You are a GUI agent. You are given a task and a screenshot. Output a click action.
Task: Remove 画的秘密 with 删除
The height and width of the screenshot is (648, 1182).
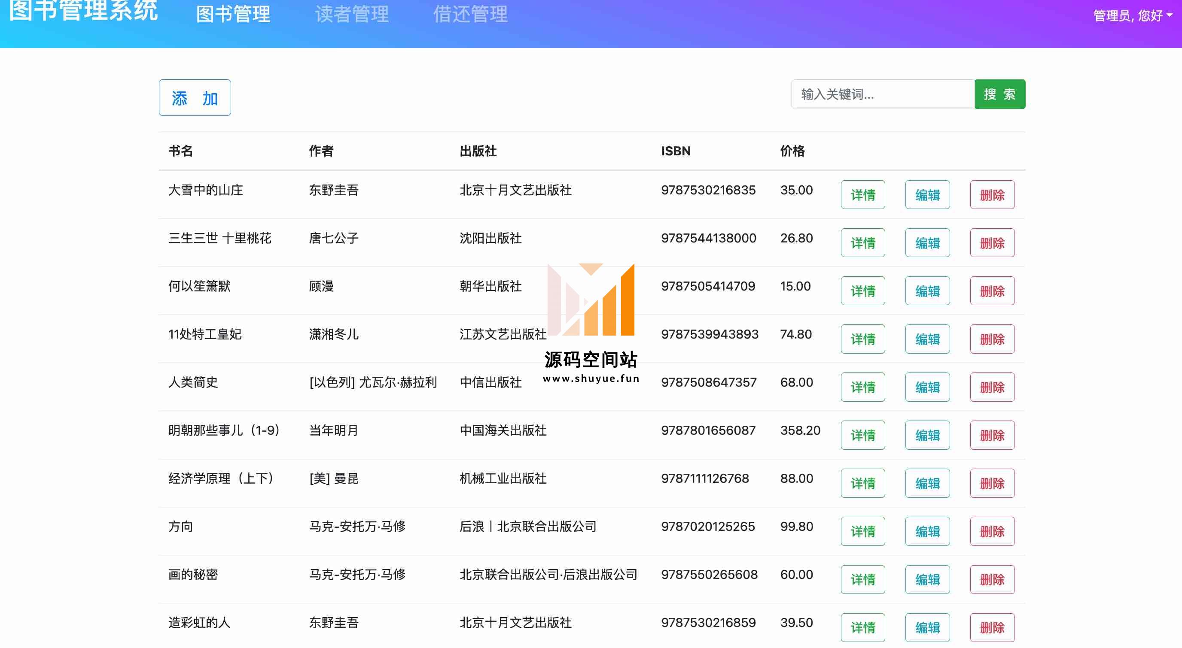[992, 579]
